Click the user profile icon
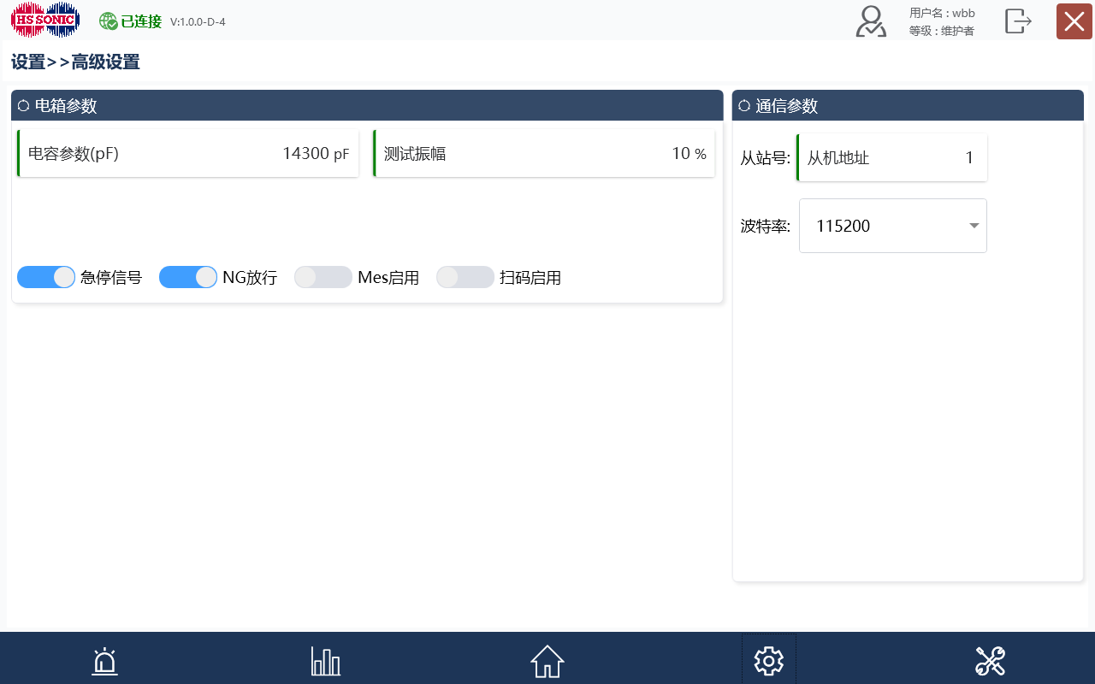Viewport: 1095px width, 684px height. pos(871,21)
